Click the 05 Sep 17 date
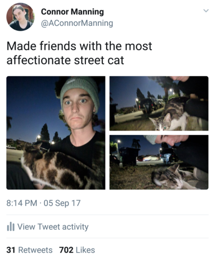This screenshot has width=215, height=257. [62, 203]
